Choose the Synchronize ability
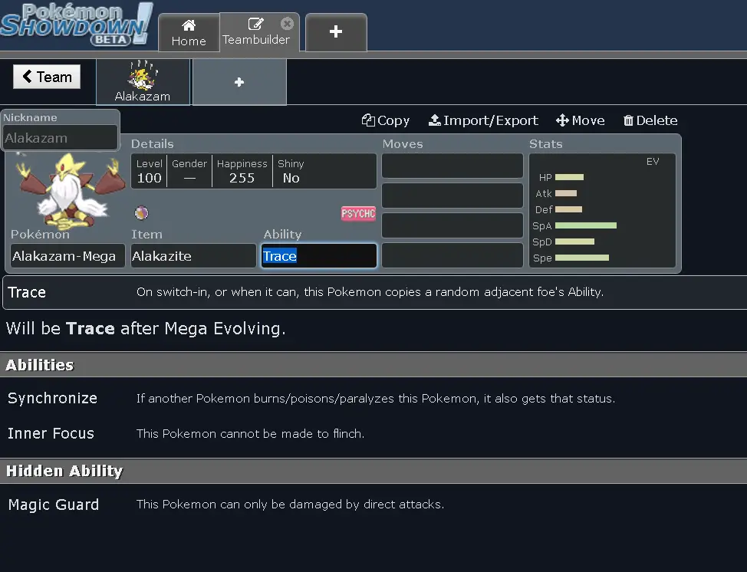The width and height of the screenshot is (747, 572). (52, 398)
